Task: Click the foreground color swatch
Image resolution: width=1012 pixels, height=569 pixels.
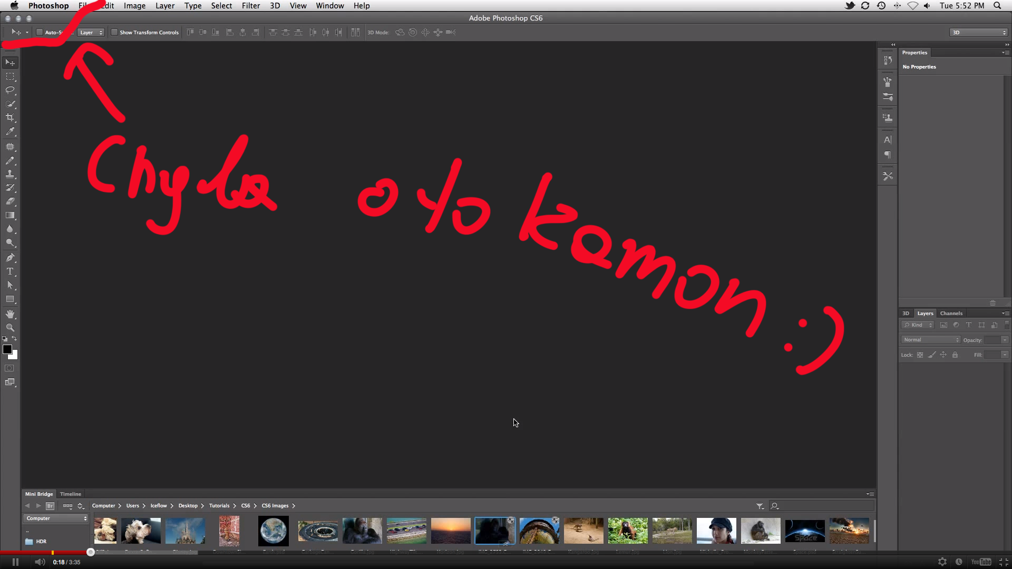Action: coord(7,350)
